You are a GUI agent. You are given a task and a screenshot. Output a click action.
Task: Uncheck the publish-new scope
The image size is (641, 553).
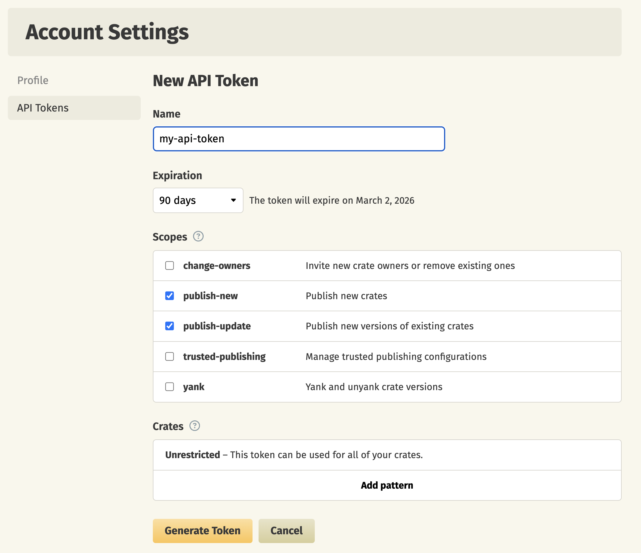click(x=169, y=296)
